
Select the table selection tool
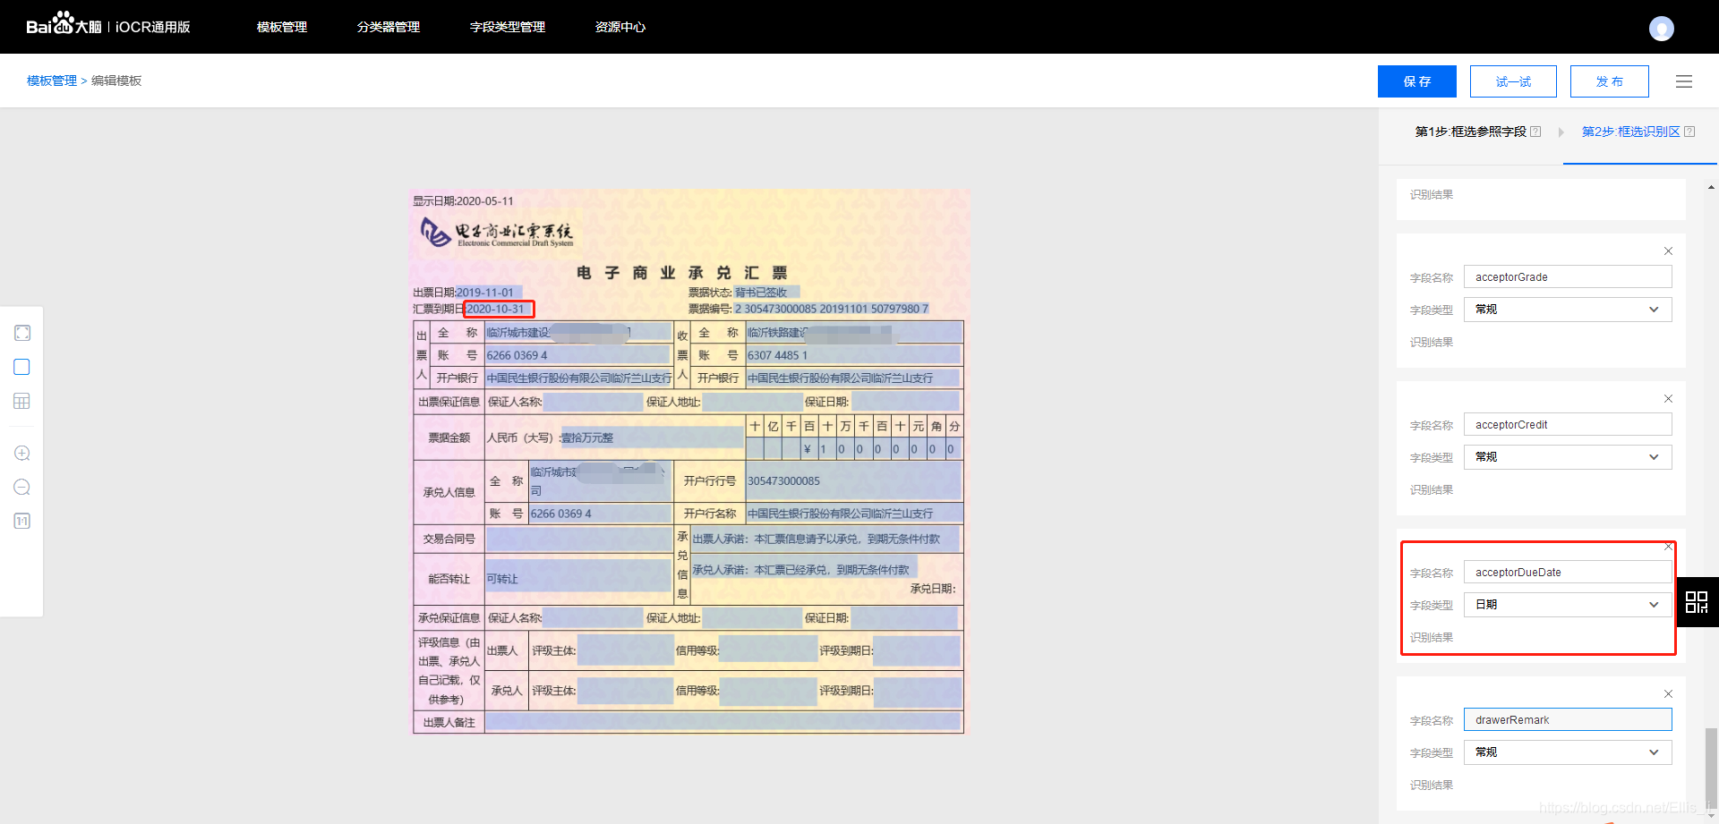coord(22,401)
